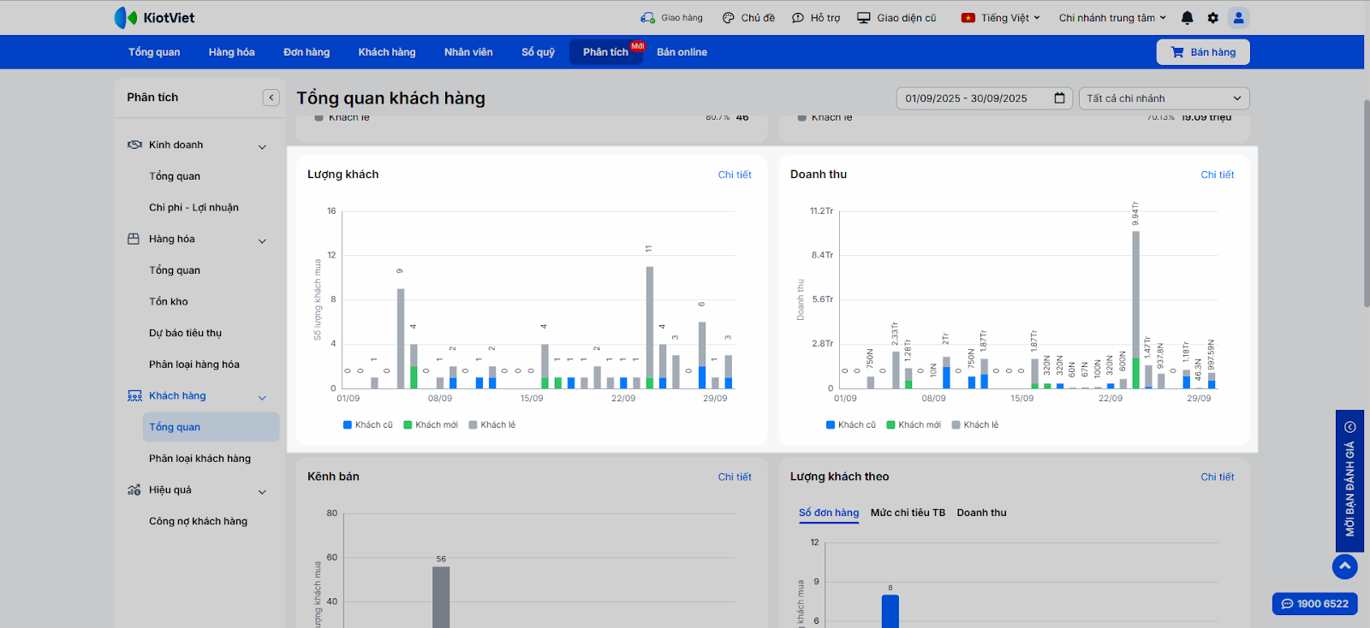Open Chi tiết link for Lượng khách
1370x628 pixels.
(x=735, y=175)
